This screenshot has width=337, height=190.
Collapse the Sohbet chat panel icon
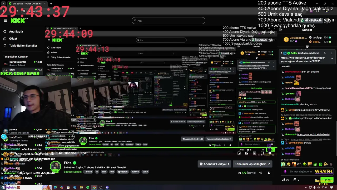point(281,30)
